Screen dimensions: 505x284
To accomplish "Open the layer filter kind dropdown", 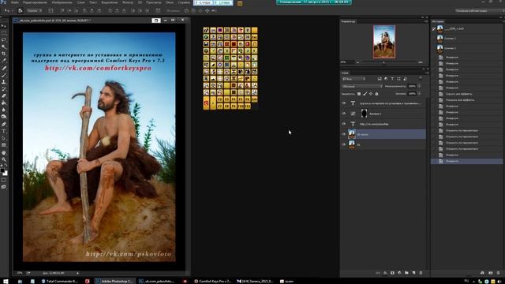I will point(353,79).
